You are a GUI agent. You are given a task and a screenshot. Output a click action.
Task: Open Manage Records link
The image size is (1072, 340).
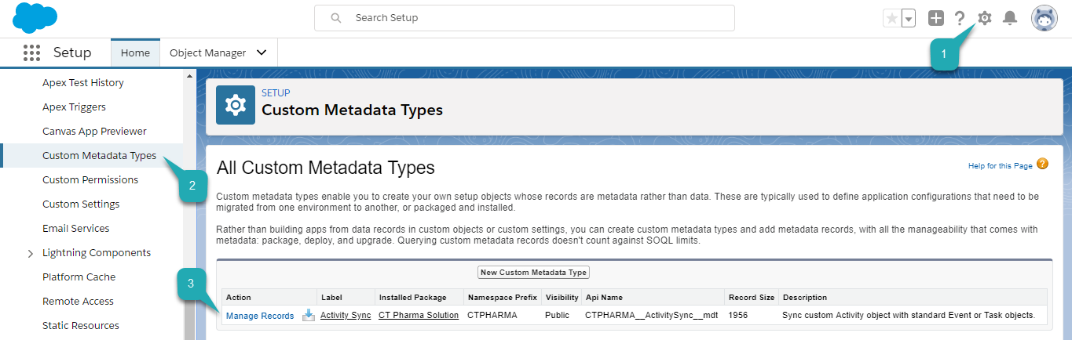(260, 316)
